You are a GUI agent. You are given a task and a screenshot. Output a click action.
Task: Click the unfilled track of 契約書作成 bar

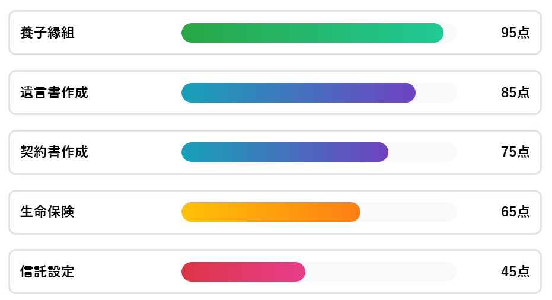[x=423, y=152]
